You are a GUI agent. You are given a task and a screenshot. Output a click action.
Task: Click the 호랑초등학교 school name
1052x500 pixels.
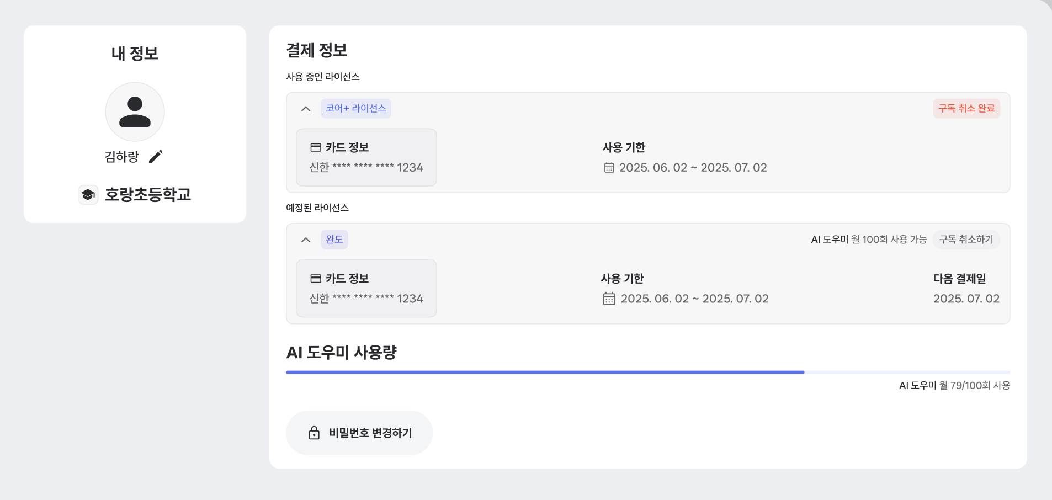pos(148,194)
